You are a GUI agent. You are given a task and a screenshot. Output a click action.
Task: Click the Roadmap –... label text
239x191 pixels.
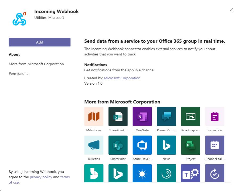191,130
